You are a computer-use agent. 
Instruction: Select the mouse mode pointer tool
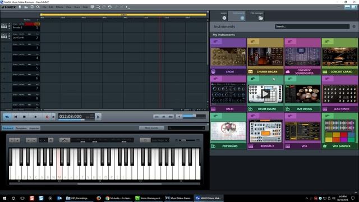point(127,7)
